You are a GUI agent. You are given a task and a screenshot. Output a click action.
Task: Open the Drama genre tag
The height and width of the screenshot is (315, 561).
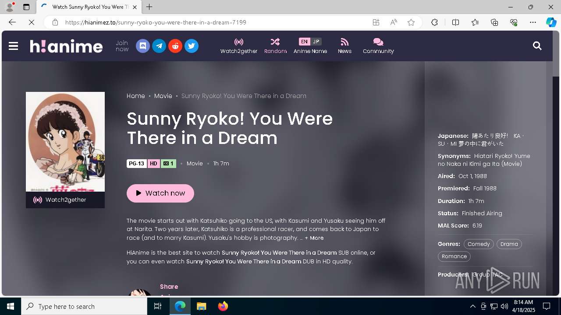[509, 244]
